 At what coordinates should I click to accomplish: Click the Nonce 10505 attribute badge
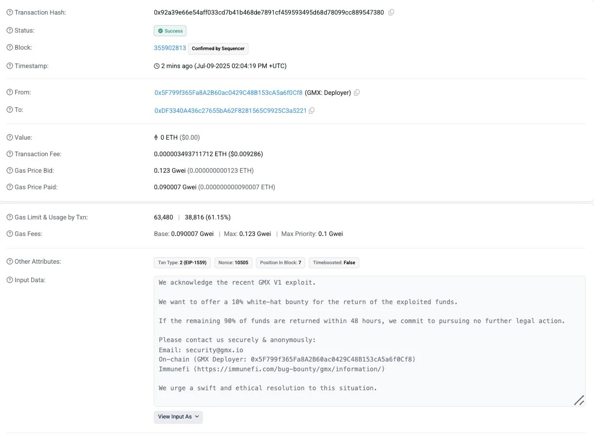[233, 262]
